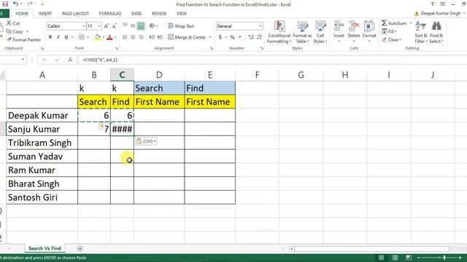Screen dimensions: 467x262
Task: Increase the font size
Action: click(107, 26)
